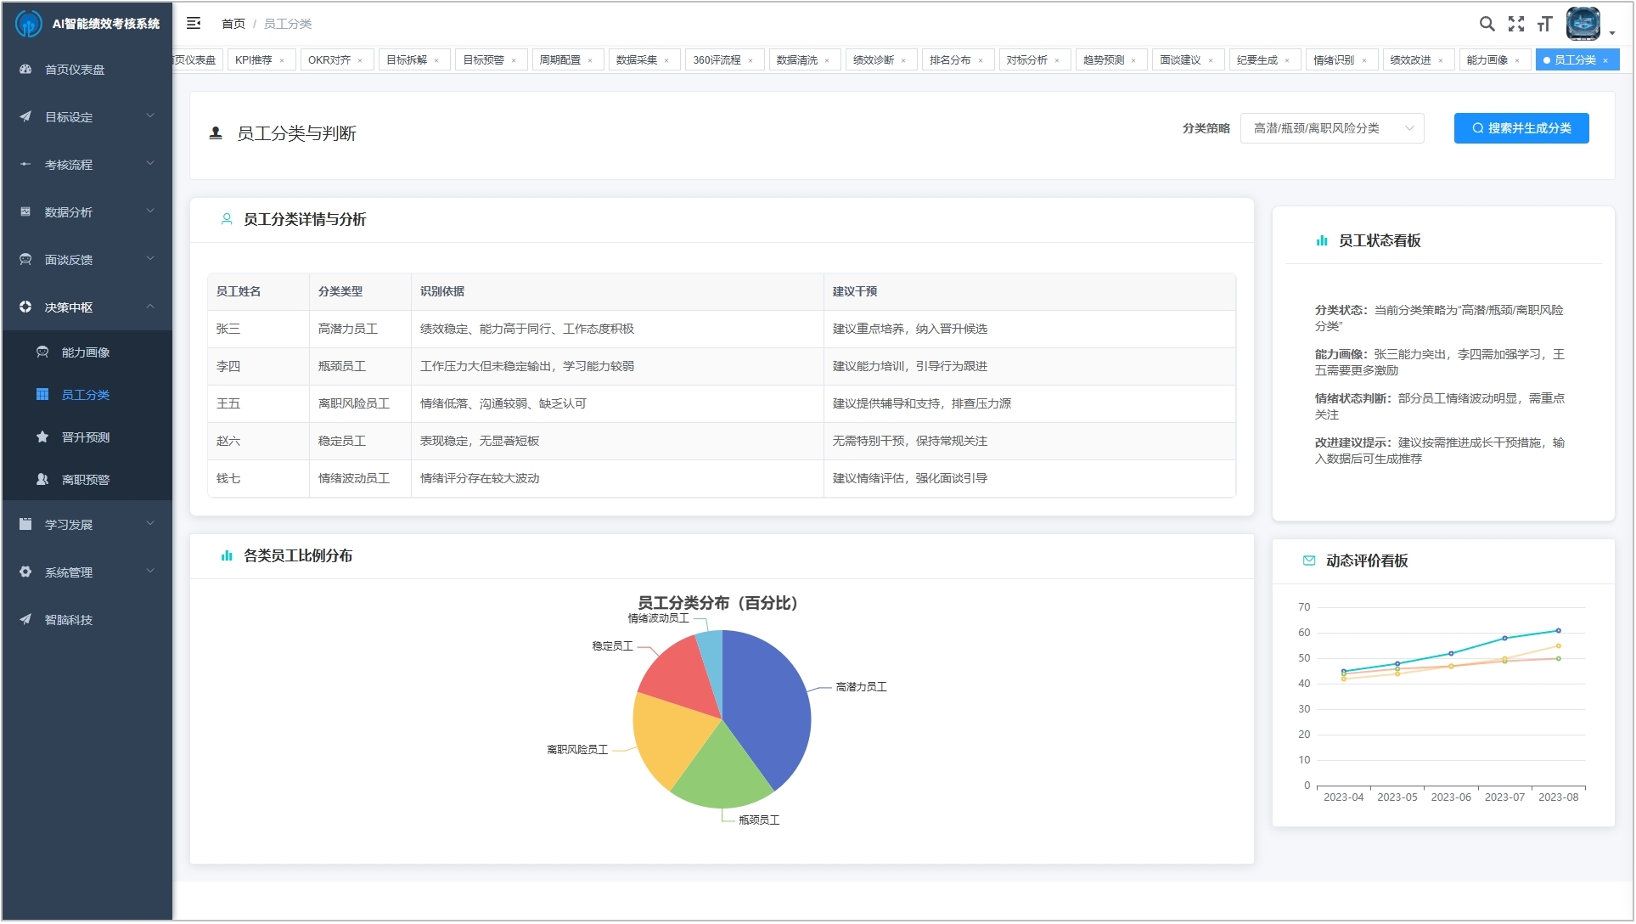Switch to the OKR对齐 tab
The image size is (1636, 924).
(x=329, y=60)
